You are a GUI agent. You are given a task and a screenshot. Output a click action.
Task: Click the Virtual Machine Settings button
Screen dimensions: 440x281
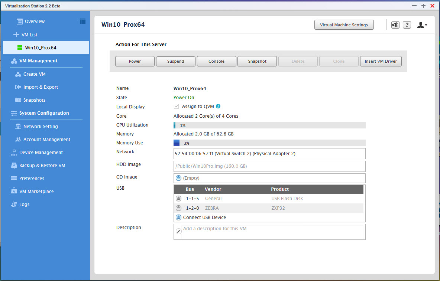(344, 25)
